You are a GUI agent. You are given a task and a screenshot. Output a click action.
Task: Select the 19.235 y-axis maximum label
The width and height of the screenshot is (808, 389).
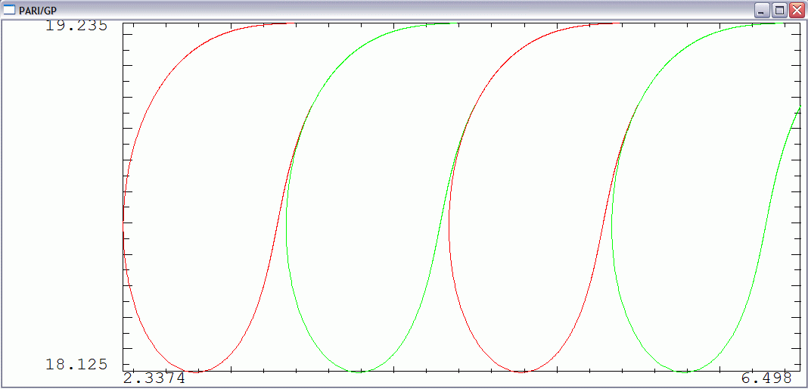tap(76, 25)
